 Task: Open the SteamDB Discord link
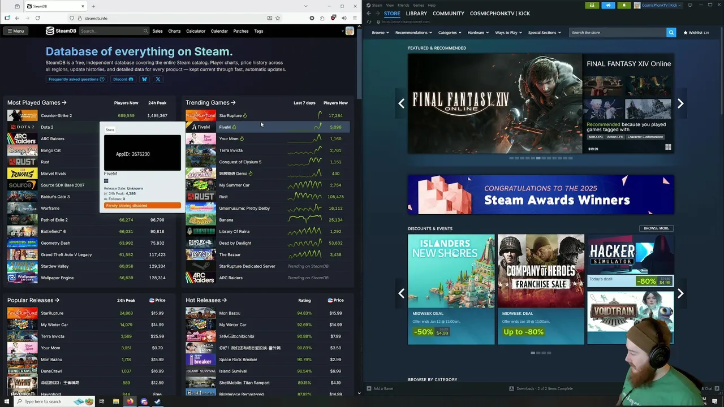pos(123,79)
